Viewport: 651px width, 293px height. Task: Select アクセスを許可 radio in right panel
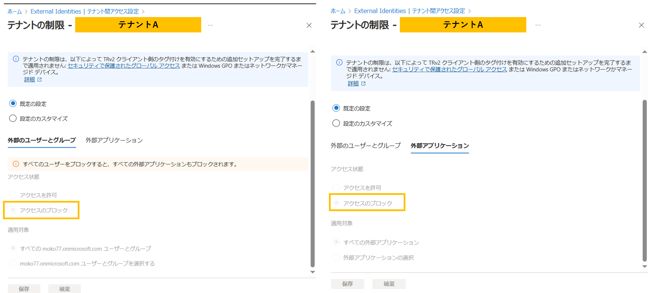336,188
